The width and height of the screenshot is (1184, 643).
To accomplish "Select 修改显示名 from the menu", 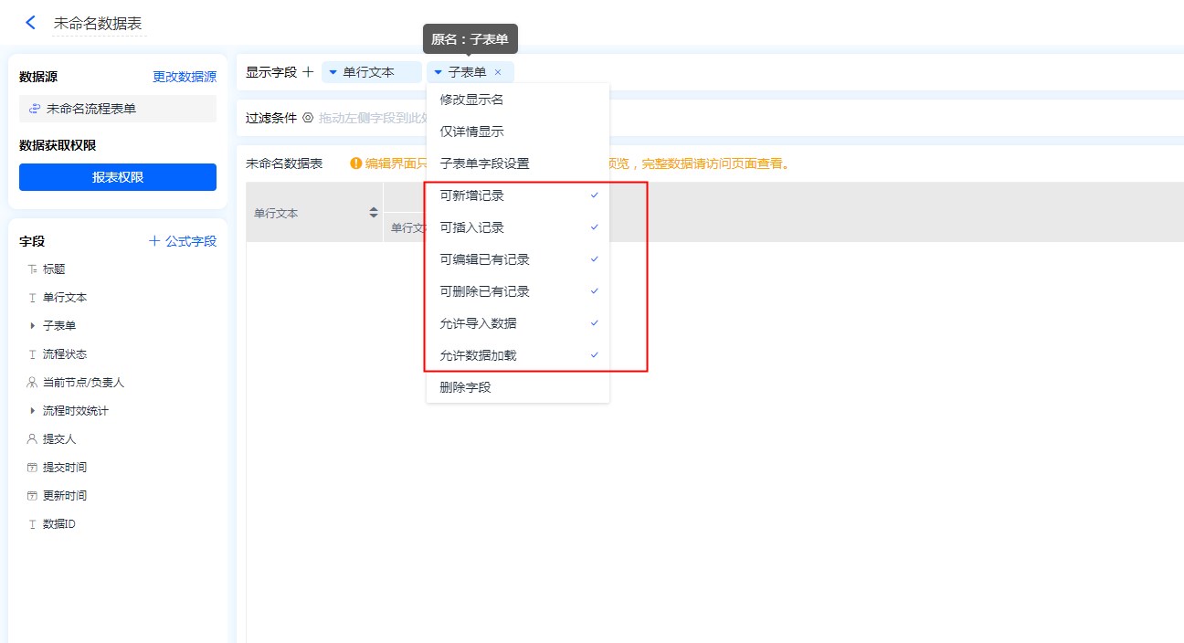I will pos(471,100).
